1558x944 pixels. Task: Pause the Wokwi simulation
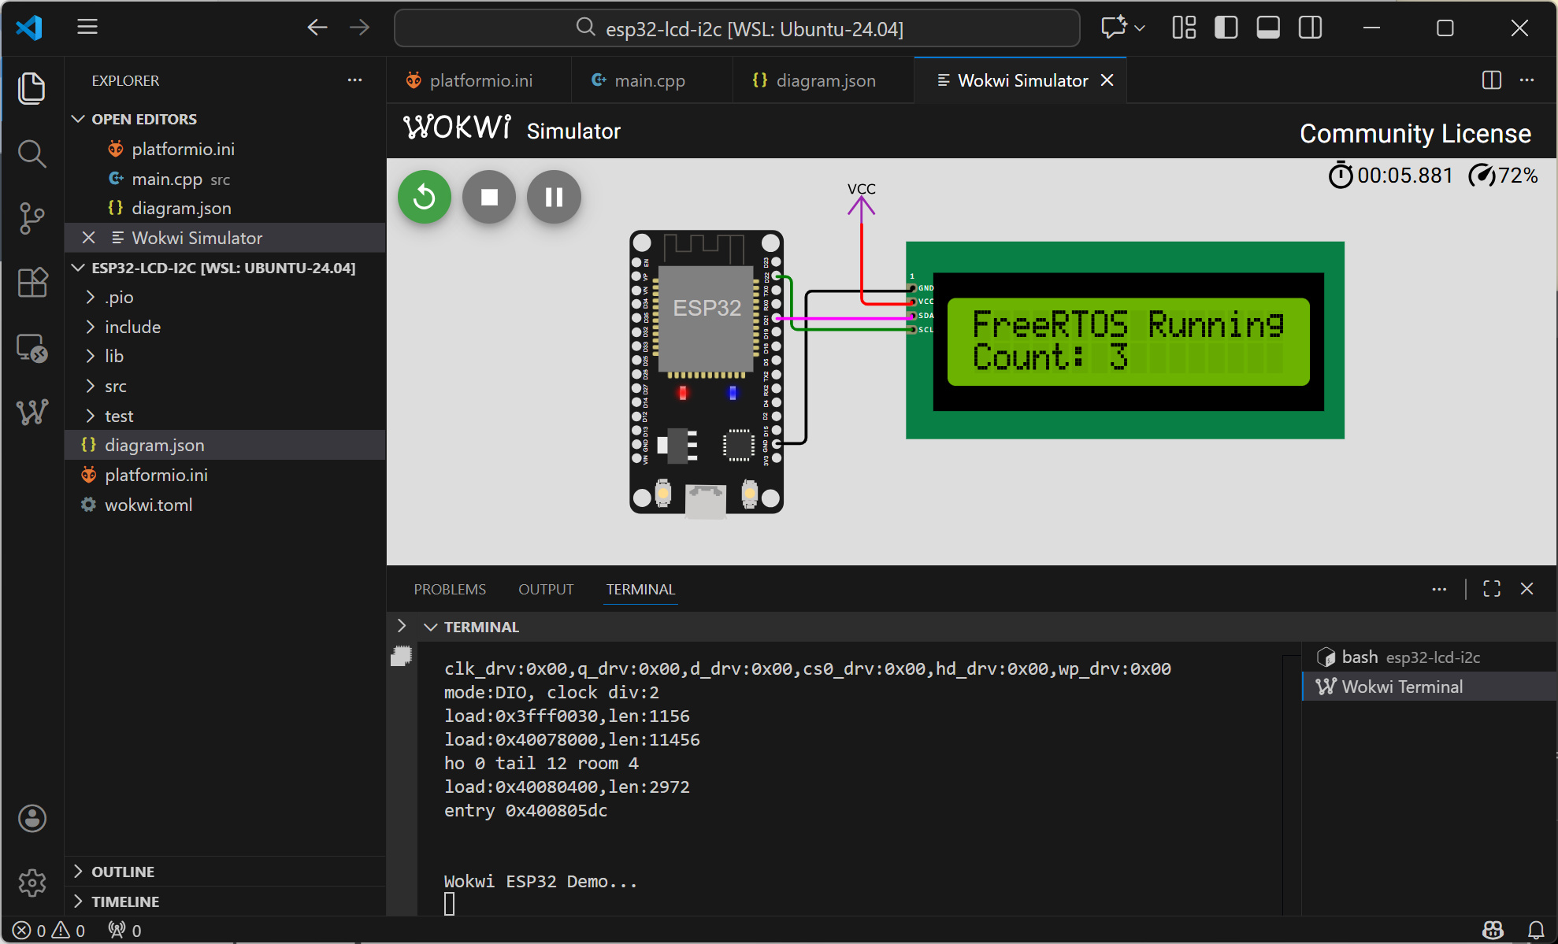coord(554,197)
